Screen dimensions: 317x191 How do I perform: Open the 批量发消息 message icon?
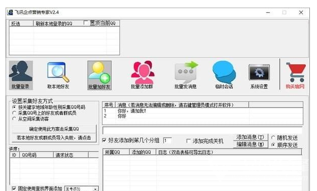pos(186,75)
